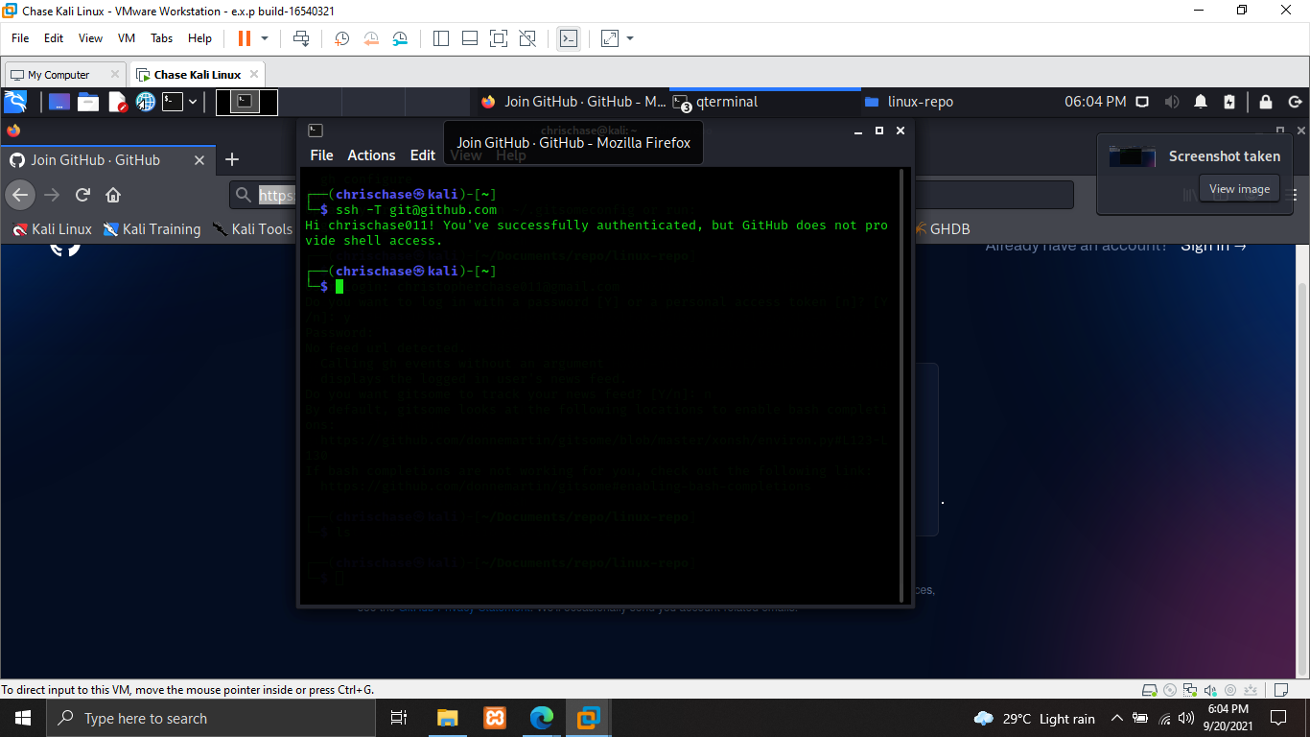Switch to the Firefox Join GitHub task button
Image resolution: width=1310 pixels, height=737 pixels.
click(x=573, y=102)
